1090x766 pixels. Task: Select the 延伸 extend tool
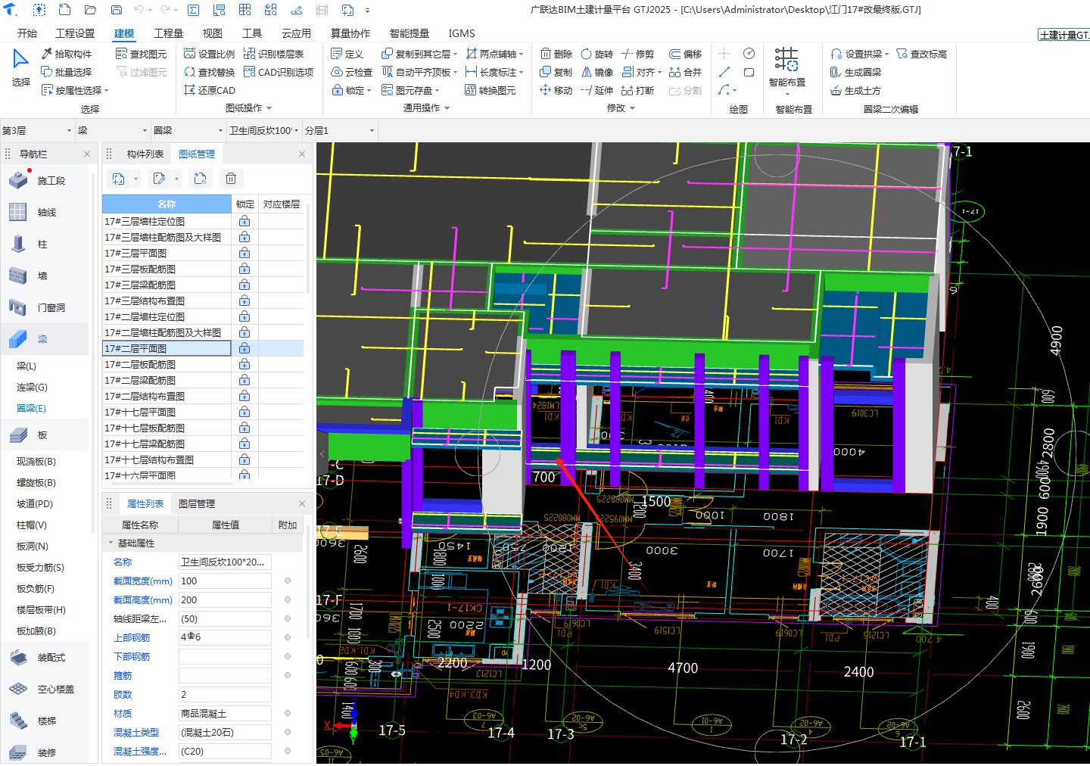596,90
